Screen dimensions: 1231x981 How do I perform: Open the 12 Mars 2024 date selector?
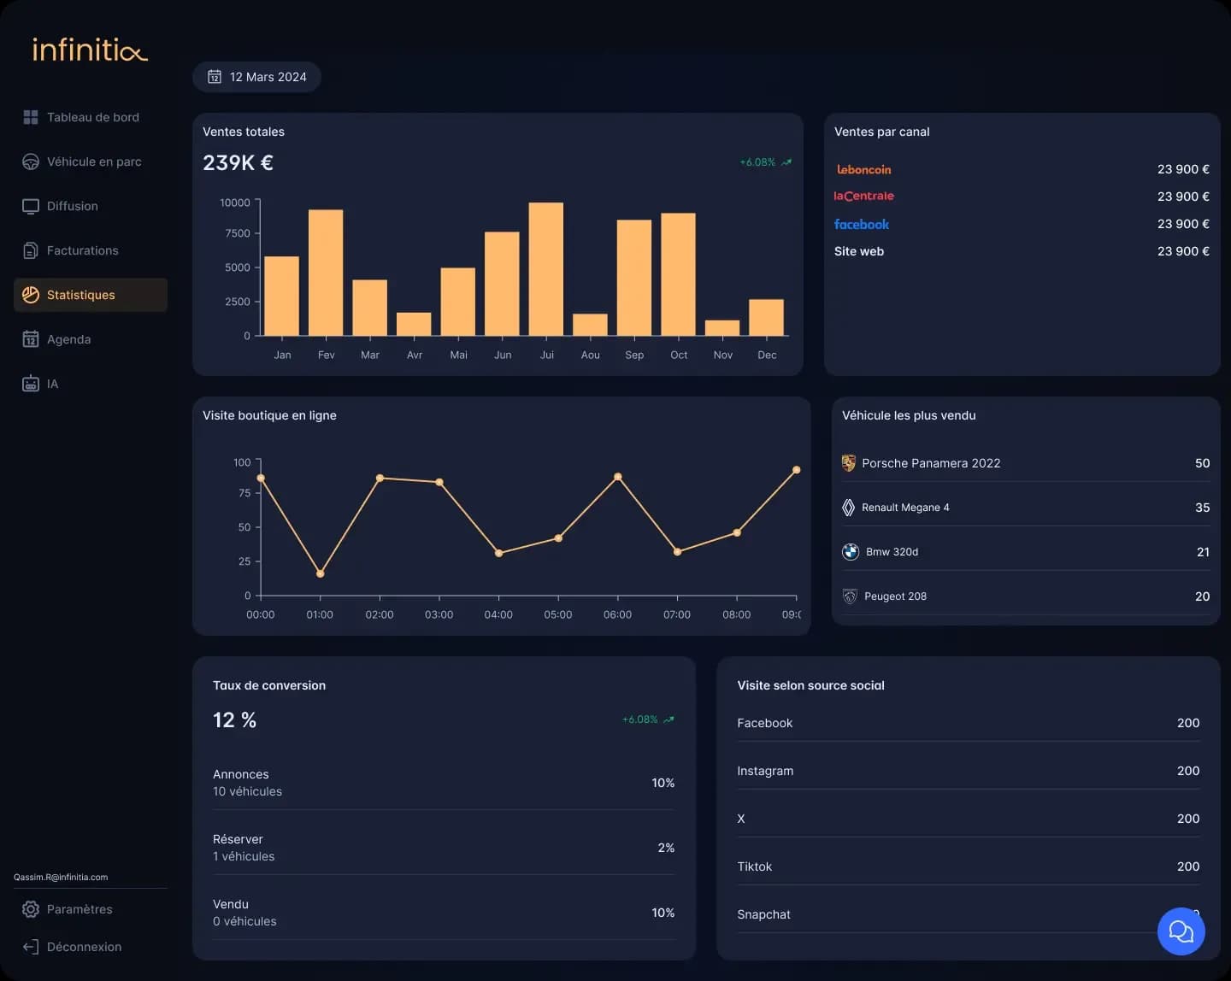coord(256,77)
